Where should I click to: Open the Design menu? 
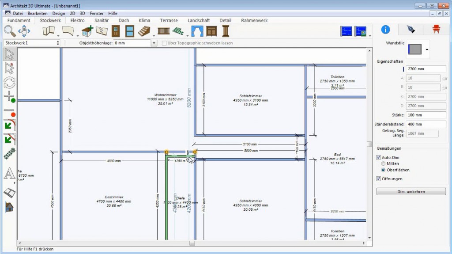tap(59, 13)
